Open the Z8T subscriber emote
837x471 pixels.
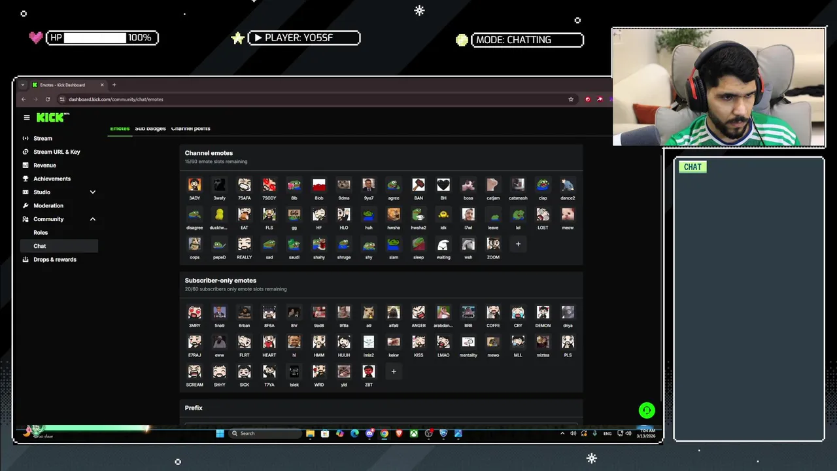pos(369,372)
